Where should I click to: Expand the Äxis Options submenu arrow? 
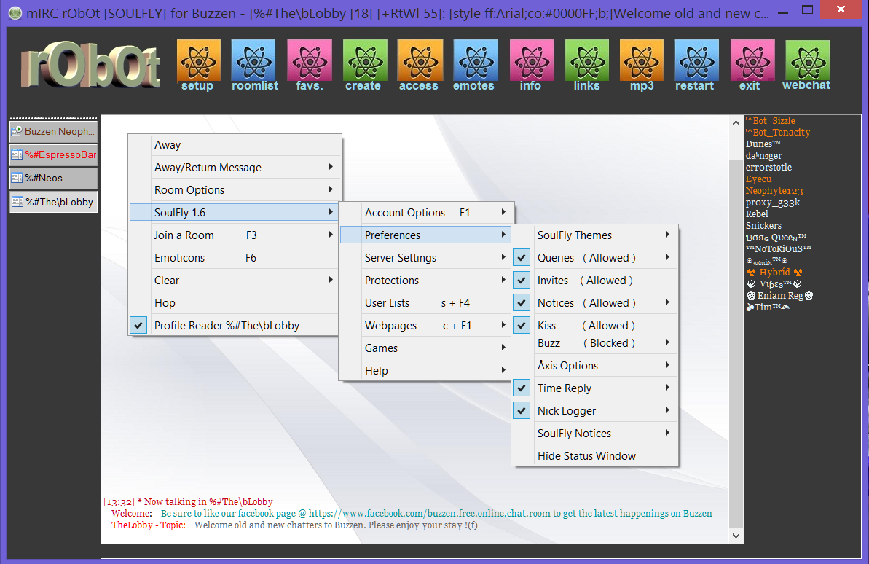click(x=667, y=365)
